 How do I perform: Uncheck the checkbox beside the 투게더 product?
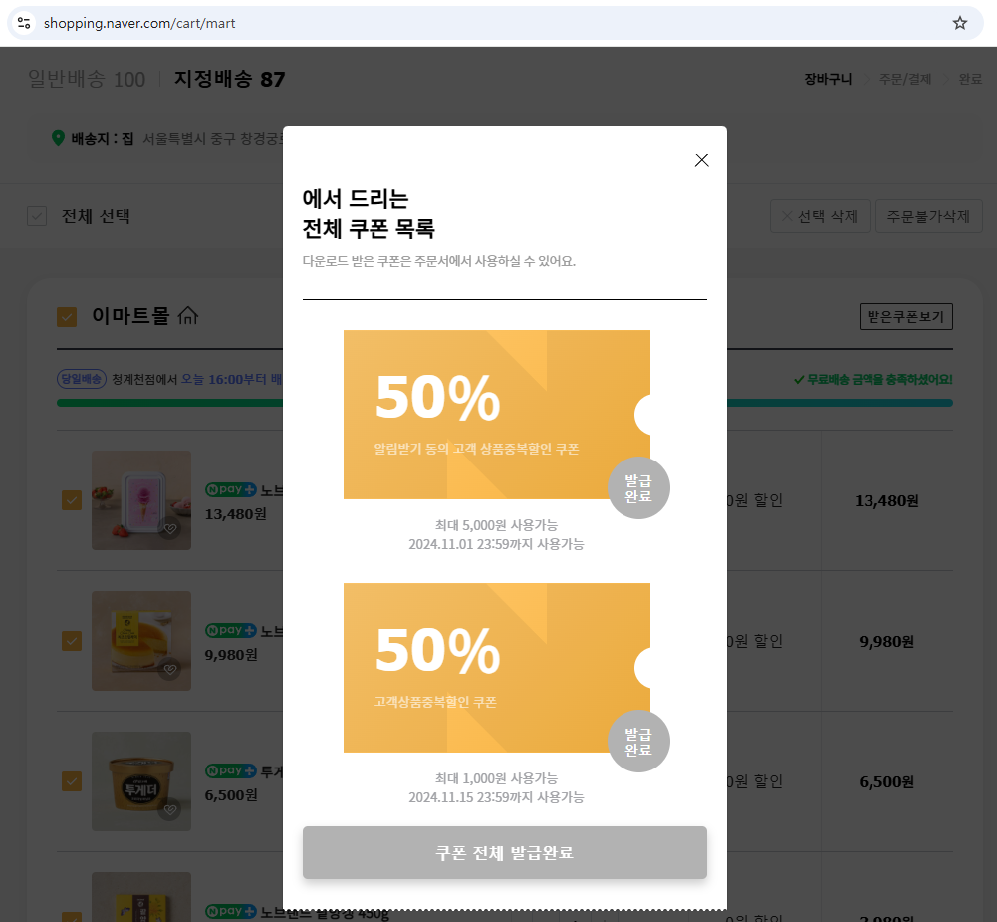coord(71,781)
